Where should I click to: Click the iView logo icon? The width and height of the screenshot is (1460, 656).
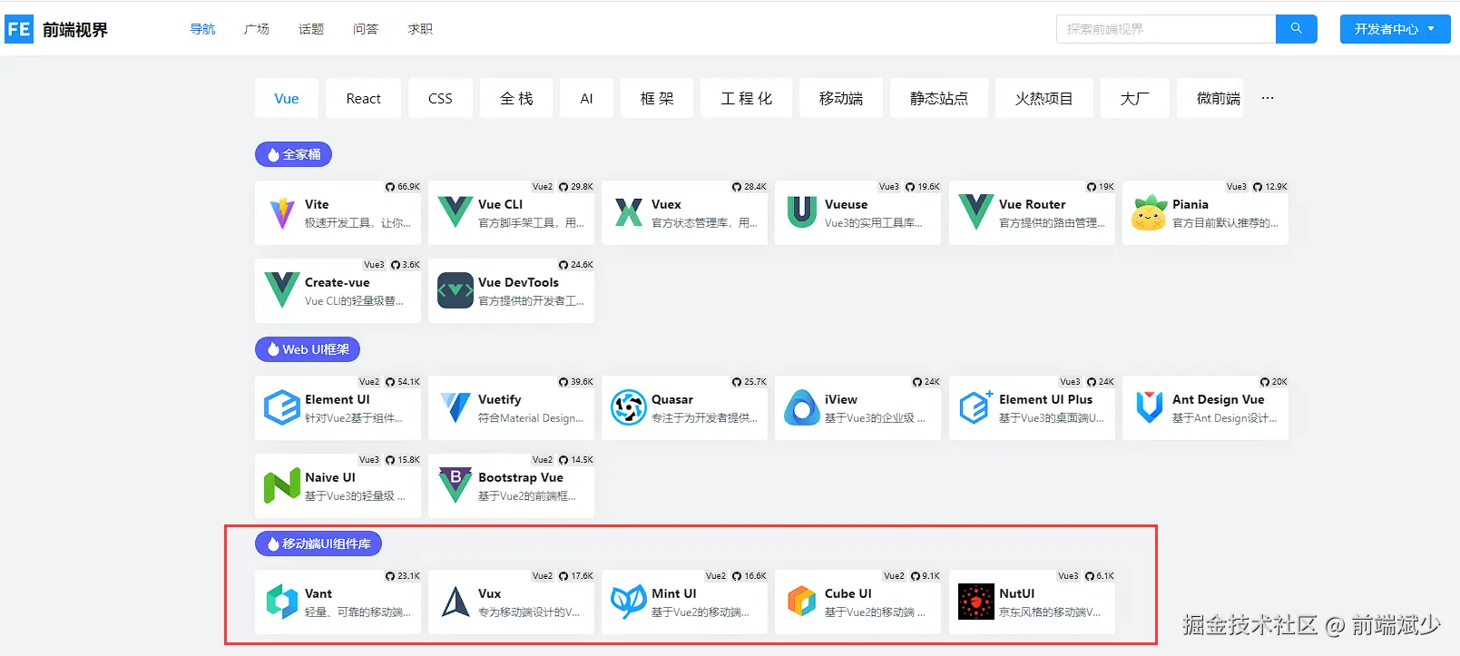tap(802, 407)
